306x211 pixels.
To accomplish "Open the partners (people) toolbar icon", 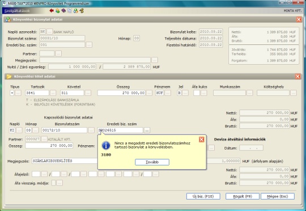I will pos(57,11).
